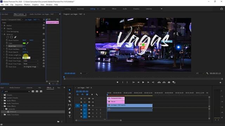Screen dimensions: 225x126
Task: Click the Home icon
Action: coord(4,9)
